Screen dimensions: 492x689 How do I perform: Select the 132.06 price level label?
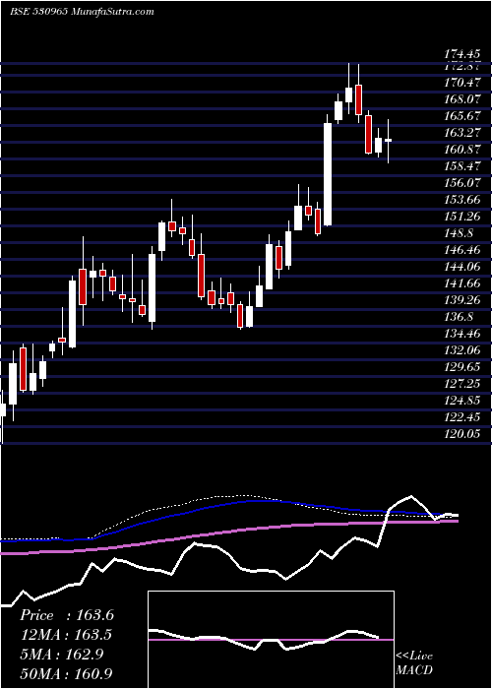(461, 350)
